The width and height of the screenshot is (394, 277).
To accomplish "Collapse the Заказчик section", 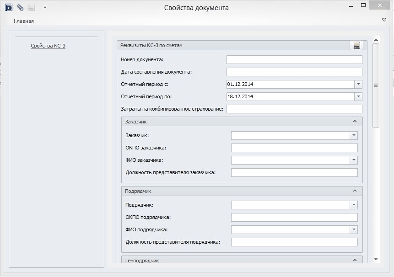I will (x=355, y=122).
